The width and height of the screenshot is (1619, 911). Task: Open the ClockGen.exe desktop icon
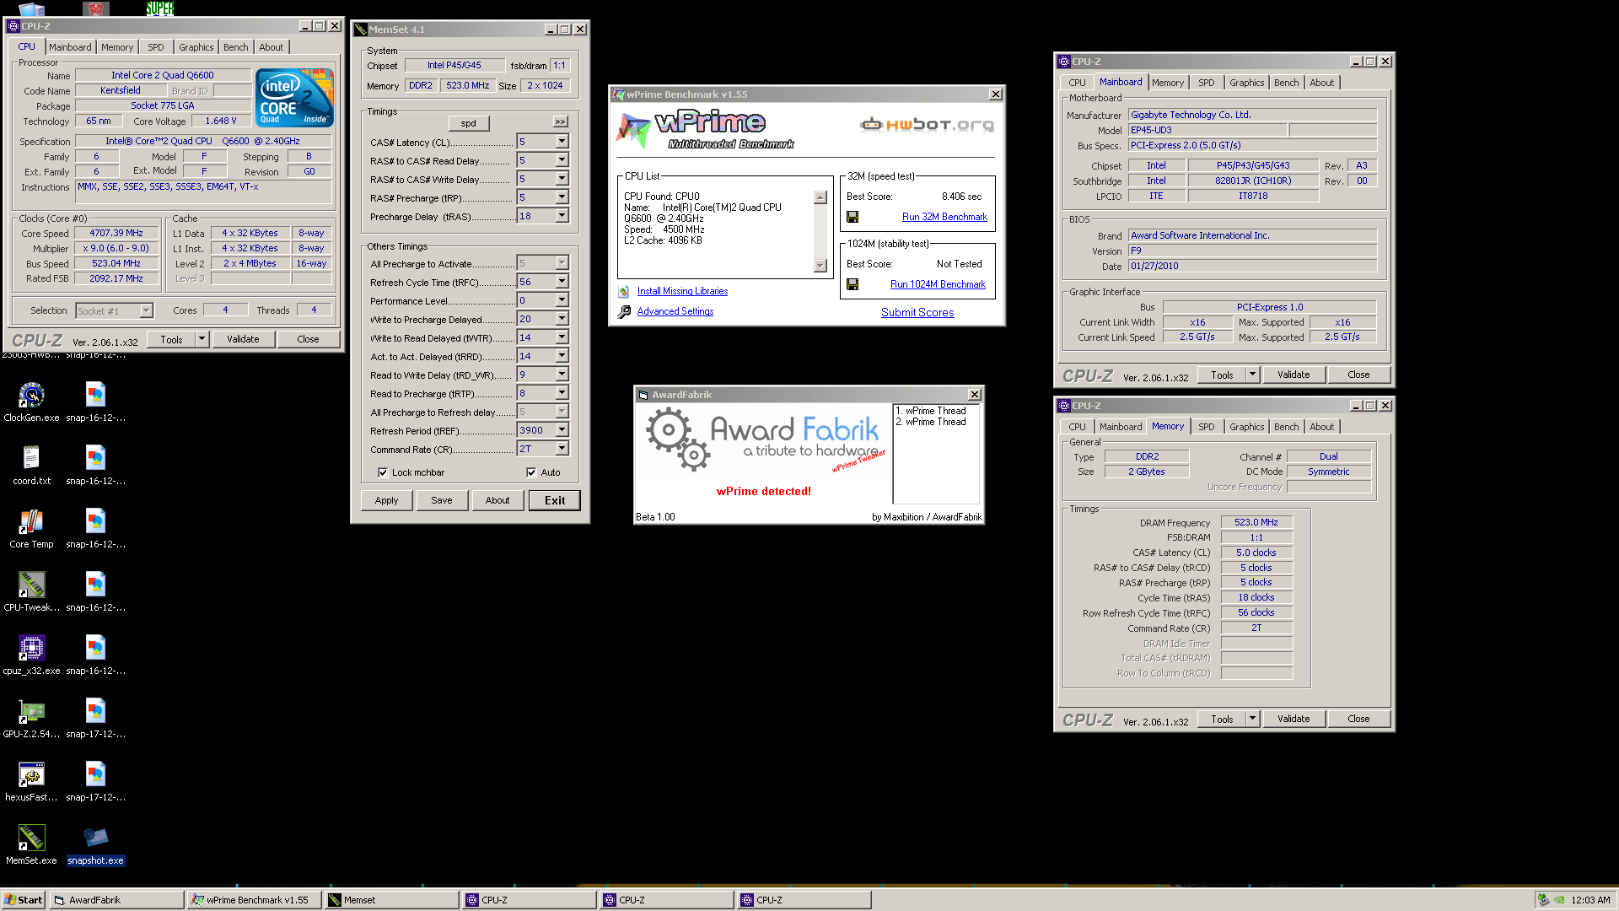pyautogui.click(x=31, y=396)
